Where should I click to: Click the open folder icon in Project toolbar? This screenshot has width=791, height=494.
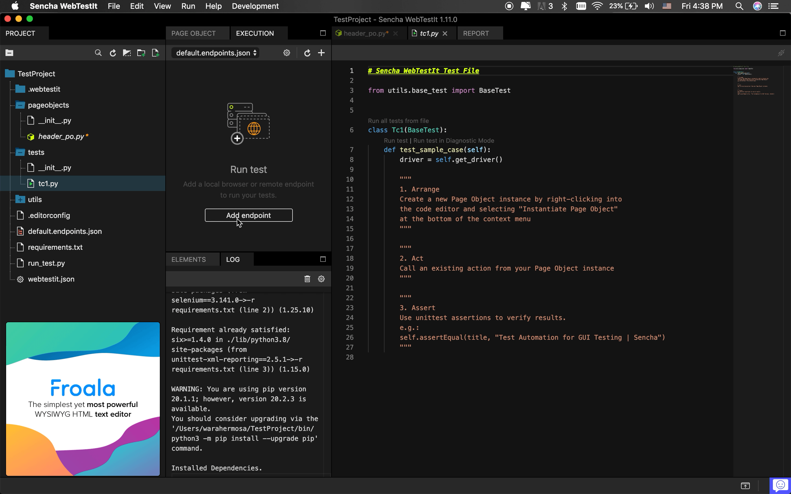127,53
